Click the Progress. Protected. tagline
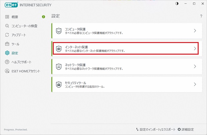The height and width of the screenshot is (135, 207). tap(16, 130)
